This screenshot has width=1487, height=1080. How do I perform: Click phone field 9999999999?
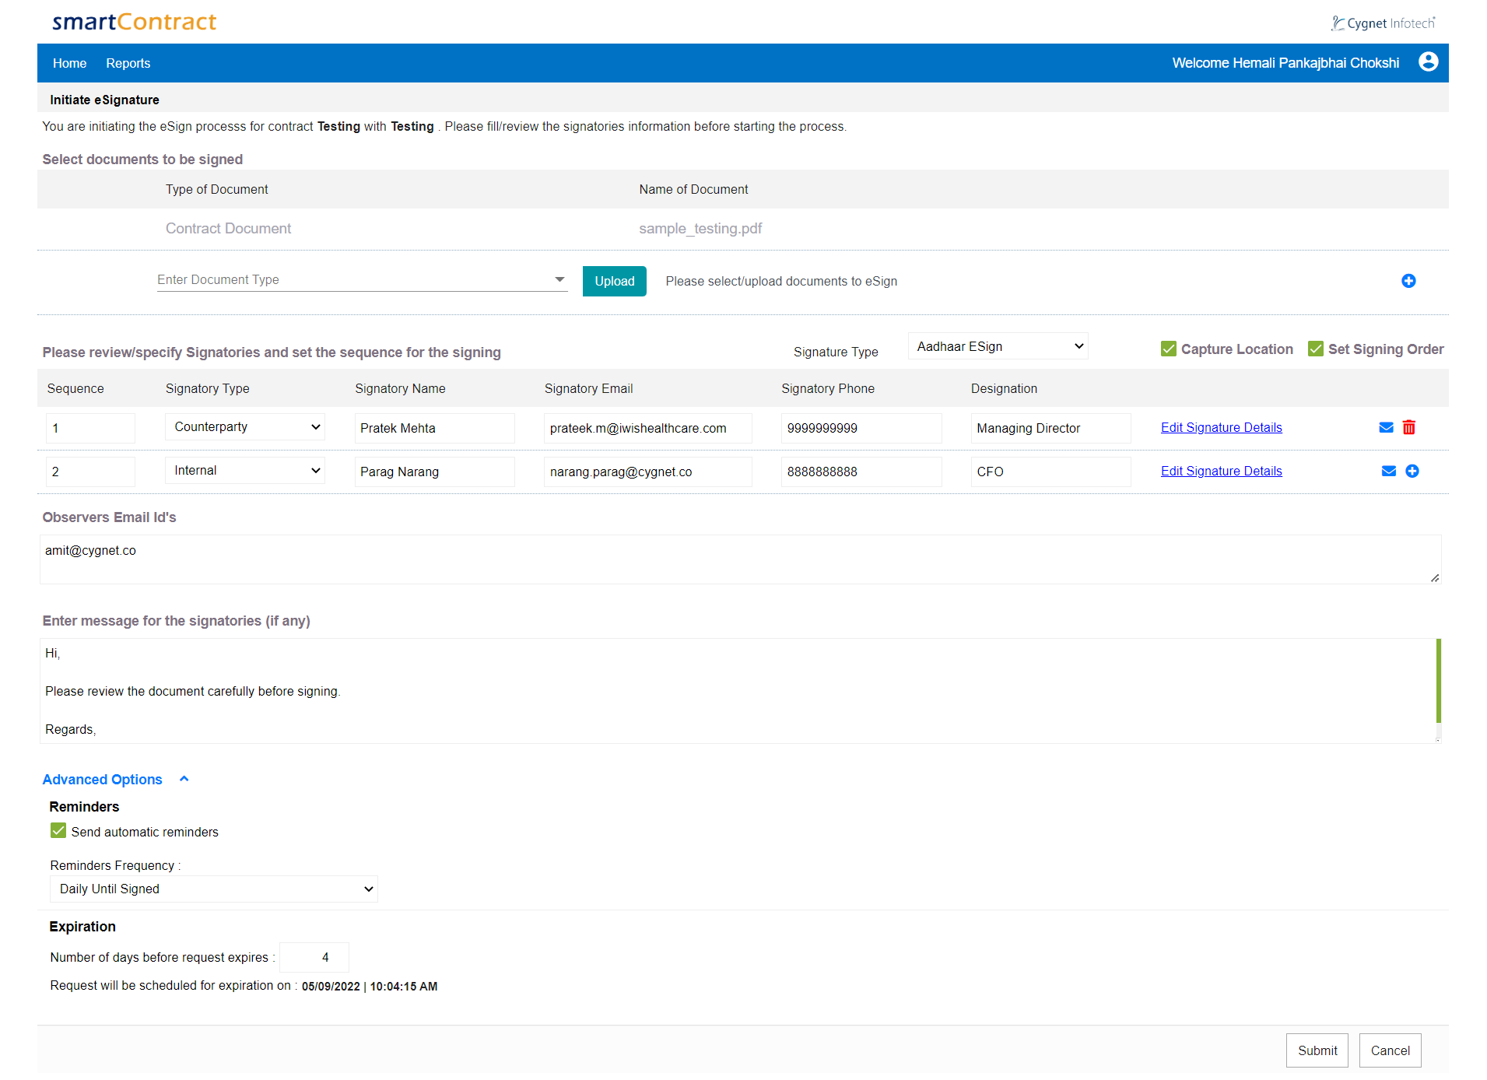tap(861, 428)
